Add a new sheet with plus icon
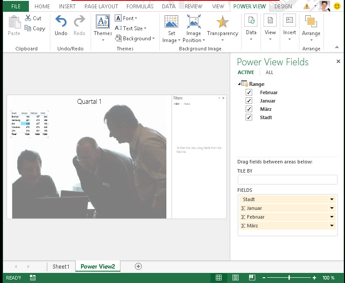The height and width of the screenshot is (283, 345). [x=138, y=266]
